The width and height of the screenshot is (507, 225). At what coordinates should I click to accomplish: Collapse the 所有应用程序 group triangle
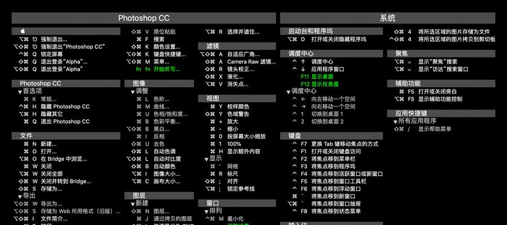click(x=395, y=122)
